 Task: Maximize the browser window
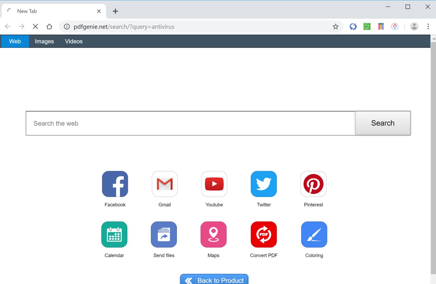click(408, 7)
